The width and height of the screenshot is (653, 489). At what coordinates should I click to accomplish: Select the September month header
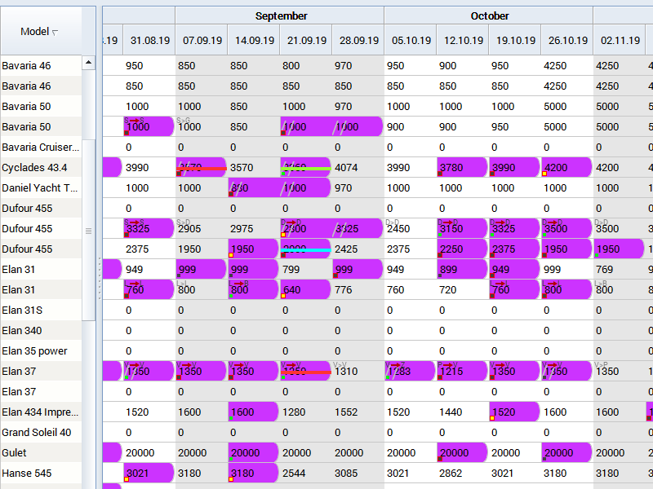coord(281,15)
